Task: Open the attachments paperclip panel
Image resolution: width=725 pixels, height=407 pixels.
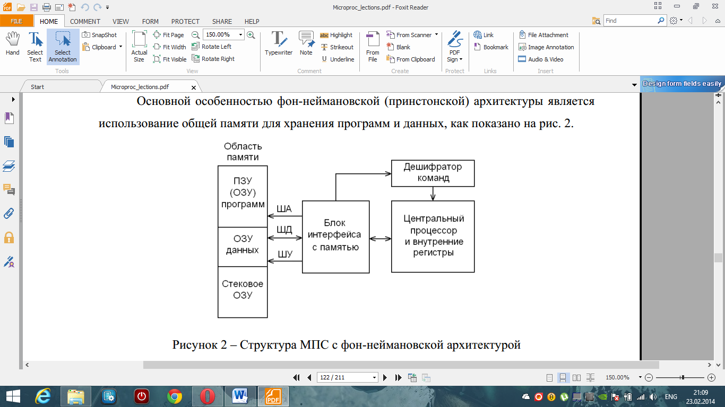Action: point(9,214)
